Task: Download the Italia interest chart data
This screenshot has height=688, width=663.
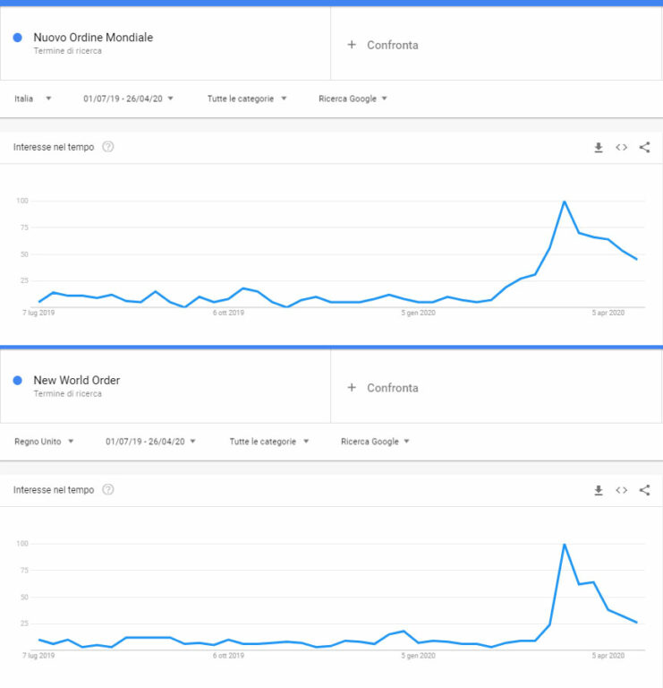Action: (599, 148)
